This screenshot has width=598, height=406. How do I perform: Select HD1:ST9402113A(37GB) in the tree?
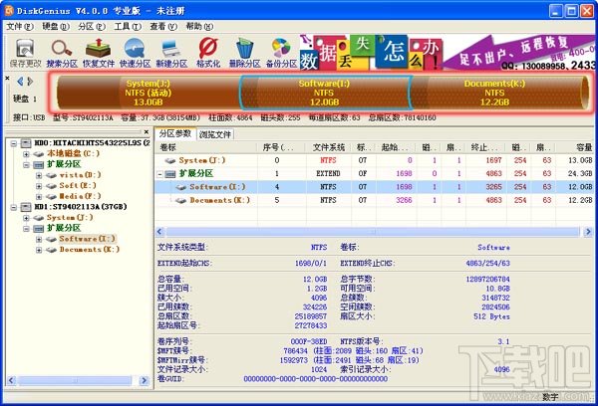tap(81, 207)
